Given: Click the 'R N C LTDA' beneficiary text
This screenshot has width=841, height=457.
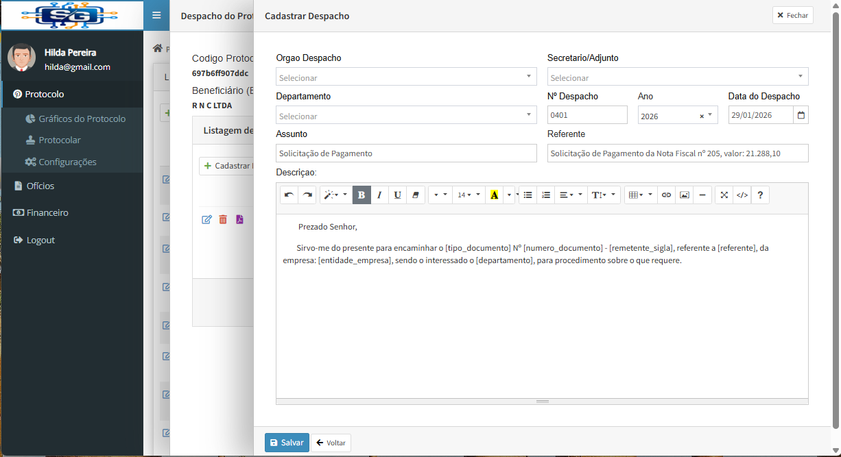Looking at the screenshot, I should coord(212,106).
